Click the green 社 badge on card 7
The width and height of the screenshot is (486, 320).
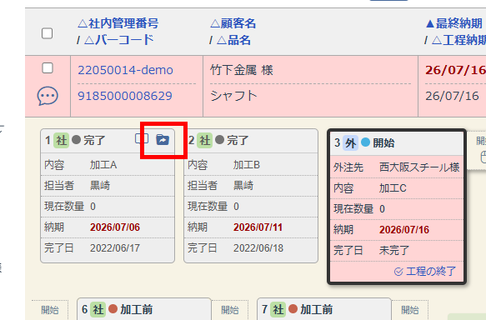(278, 309)
